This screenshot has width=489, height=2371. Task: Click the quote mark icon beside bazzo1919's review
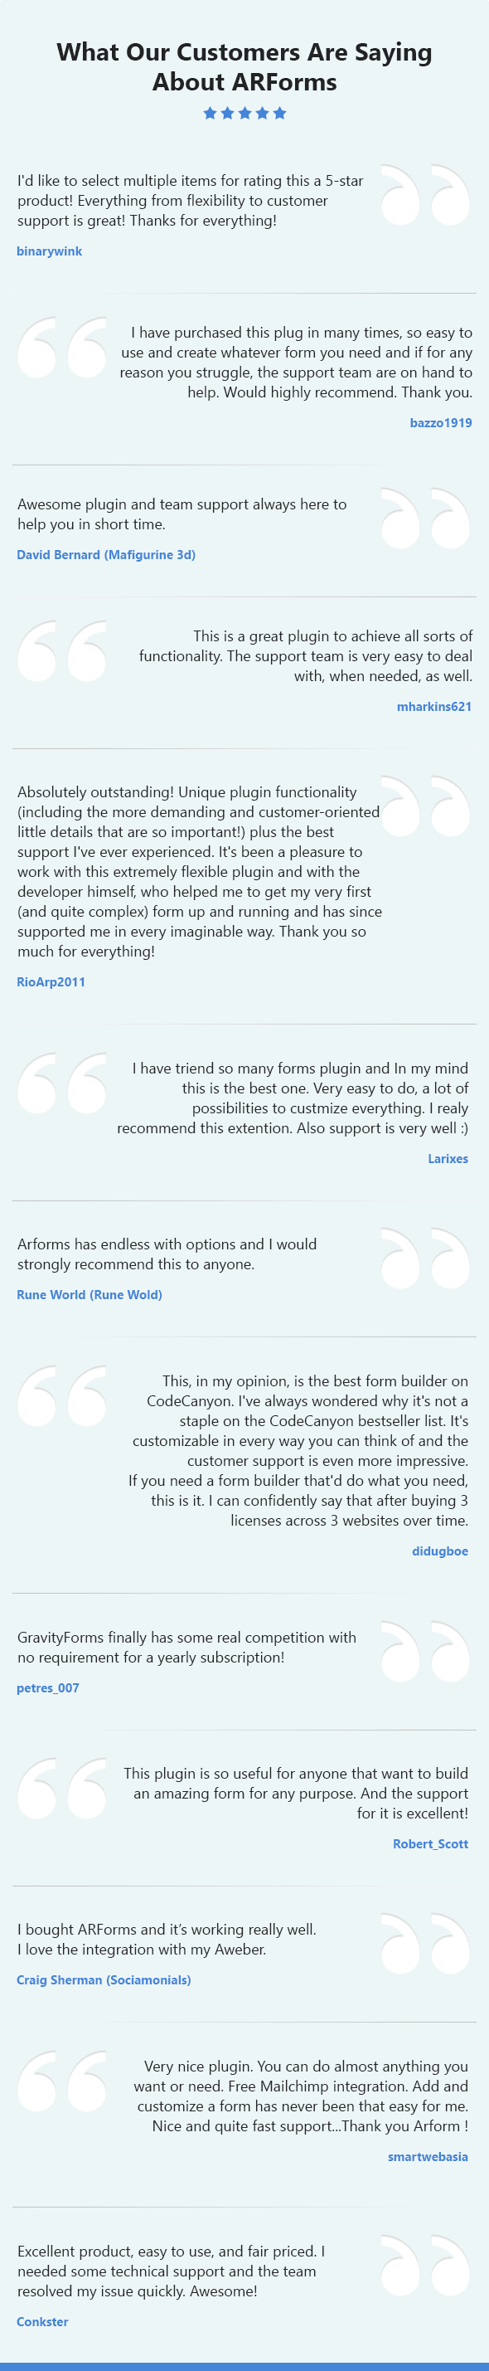[62, 347]
